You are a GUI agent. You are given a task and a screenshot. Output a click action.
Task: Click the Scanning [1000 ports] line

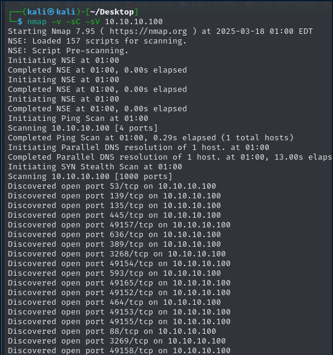coord(90,177)
